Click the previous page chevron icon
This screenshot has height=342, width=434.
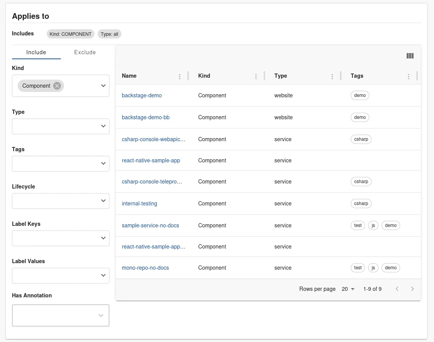click(397, 289)
